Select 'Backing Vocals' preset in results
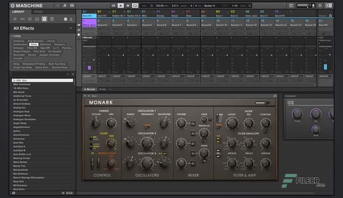 point(42,158)
